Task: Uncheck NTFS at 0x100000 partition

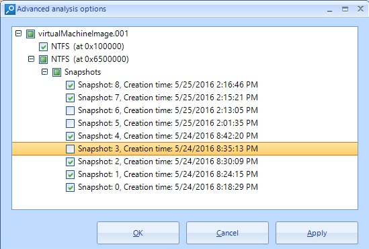Action: click(43, 46)
